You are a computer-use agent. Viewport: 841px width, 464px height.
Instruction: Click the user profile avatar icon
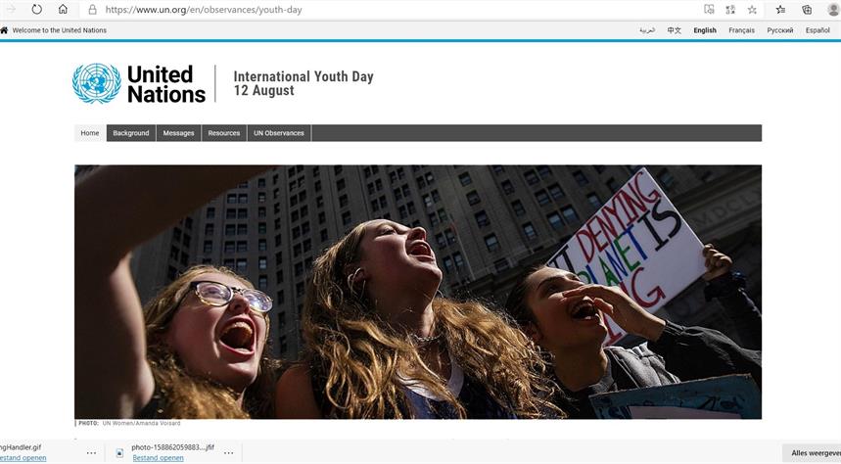tap(833, 9)
